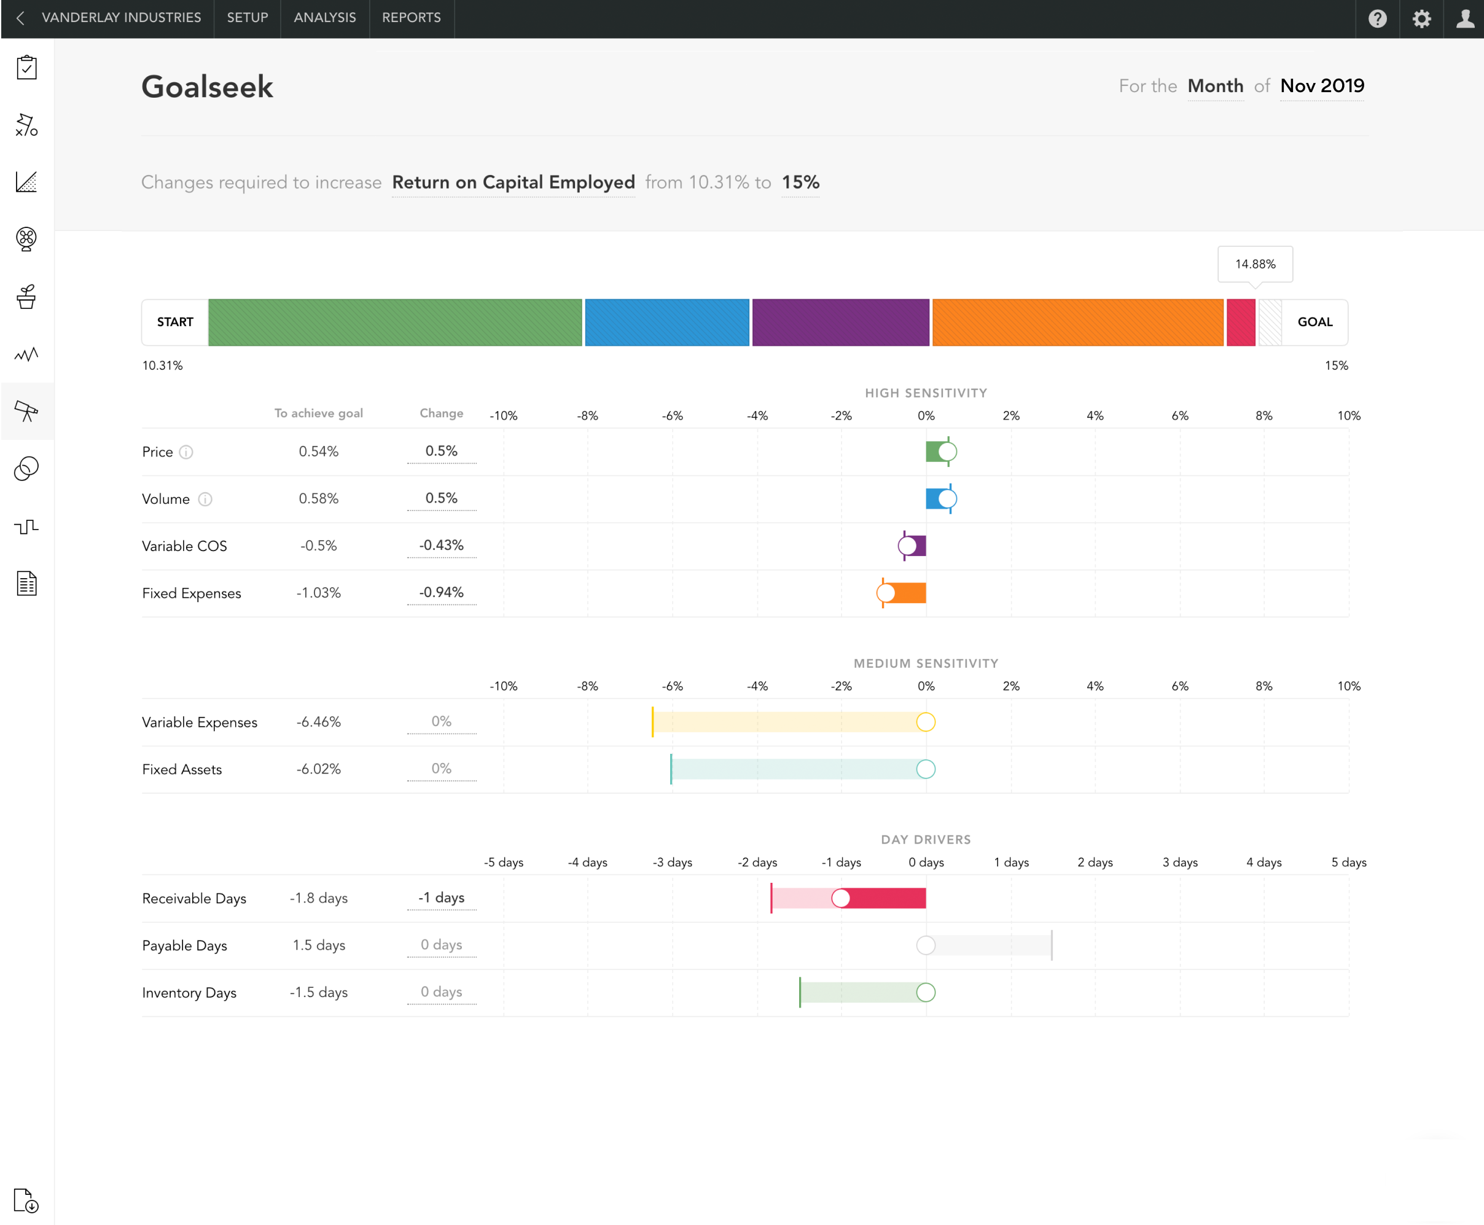The image size is (1484, 1225).
Task: Open the Analysis menu
Action: tap(324, 18)
